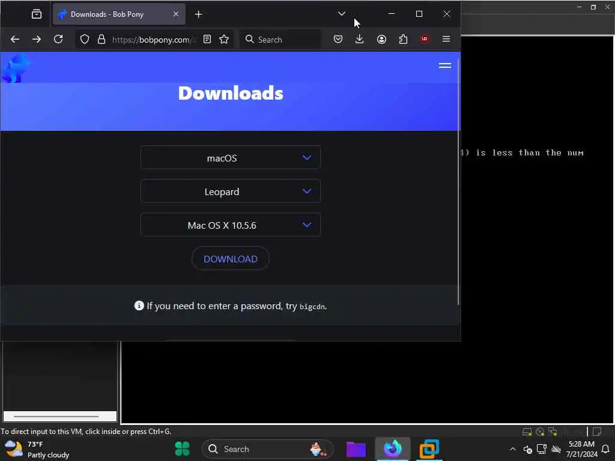The image size is (615, 461).
Task: Open the Firefox downloads panel
Action: pyautogui.click(x=360, y=39)
